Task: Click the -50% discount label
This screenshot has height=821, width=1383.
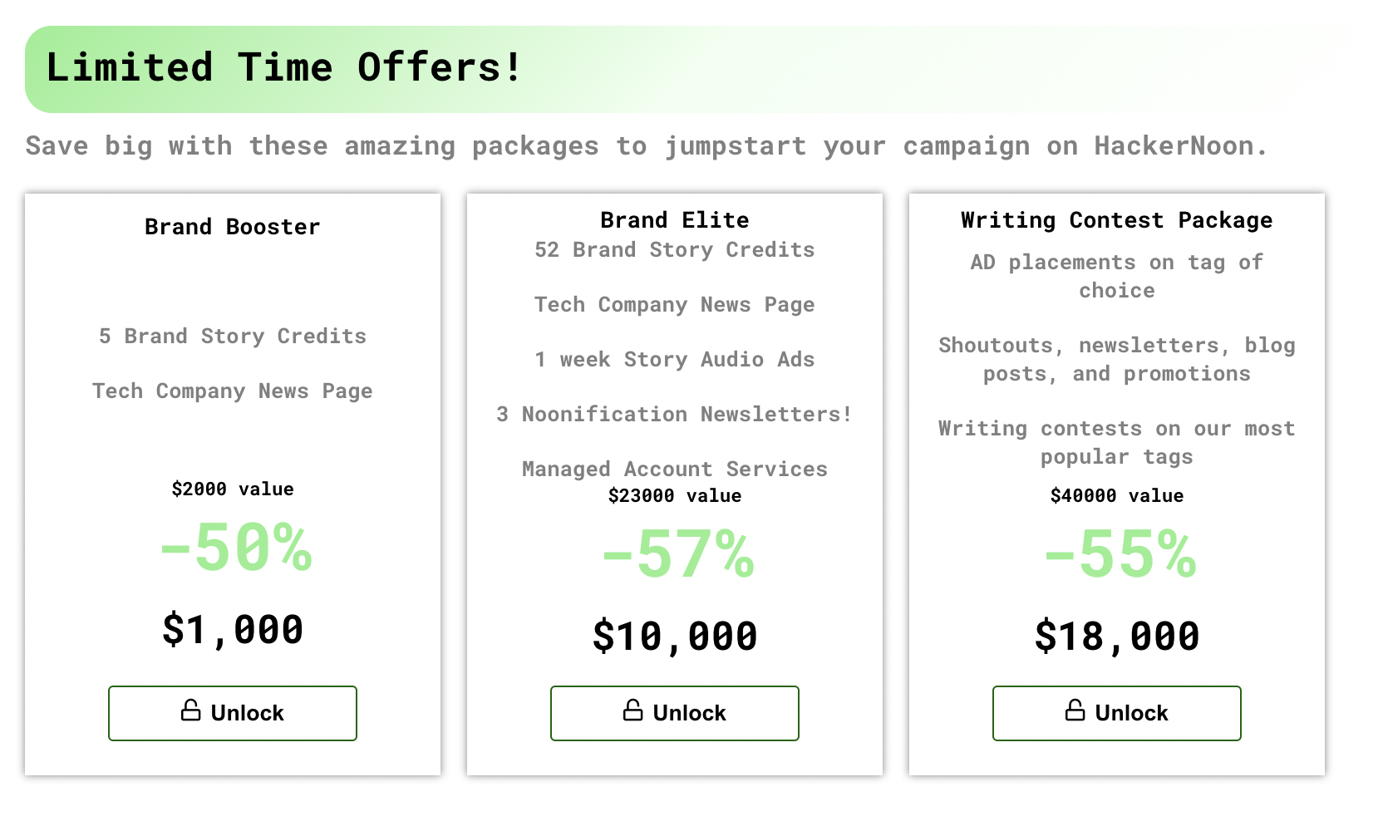Action: click(x=236, y=548)
